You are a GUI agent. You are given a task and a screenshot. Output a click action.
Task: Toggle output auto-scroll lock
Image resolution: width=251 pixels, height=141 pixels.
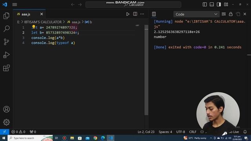[x=231, y=14]
